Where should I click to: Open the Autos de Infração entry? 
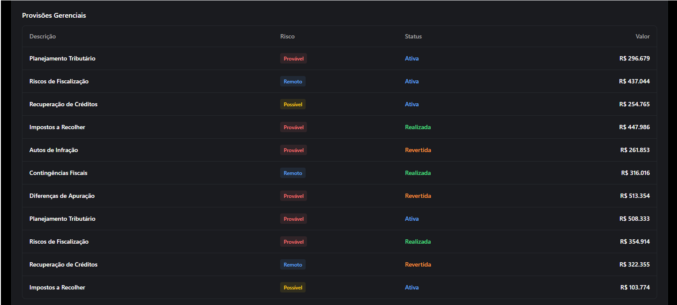tap(54, 150)
